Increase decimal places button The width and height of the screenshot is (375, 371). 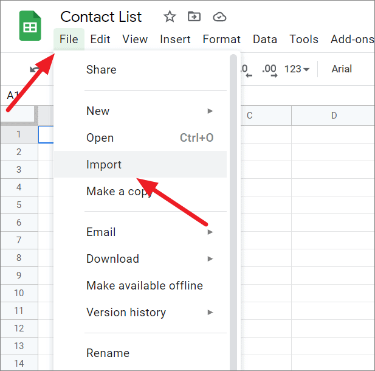click(269, 69)
